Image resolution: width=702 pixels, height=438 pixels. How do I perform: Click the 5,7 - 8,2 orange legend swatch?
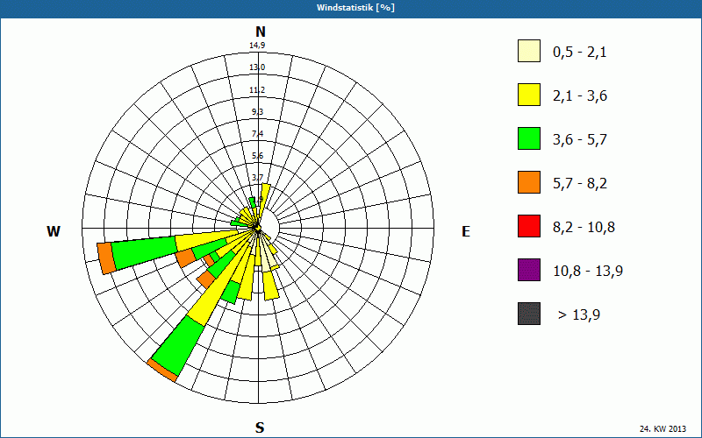click(x=529, y=182)
